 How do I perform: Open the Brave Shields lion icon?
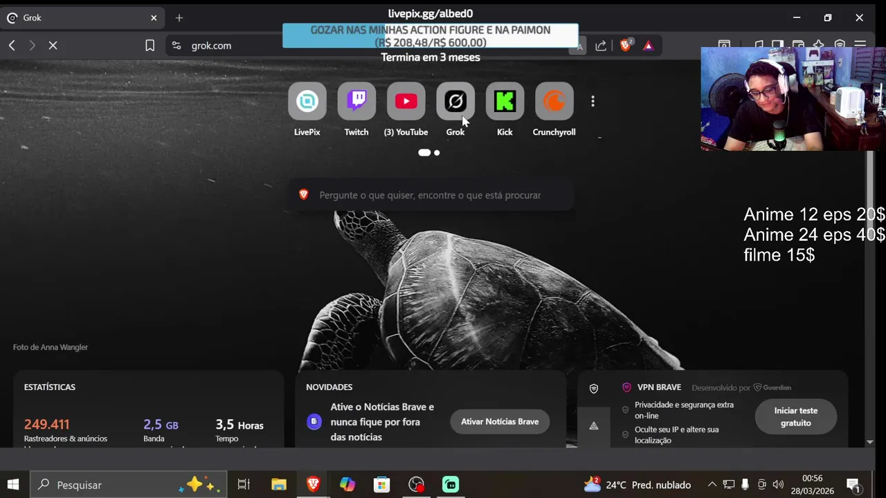point(626,46)
